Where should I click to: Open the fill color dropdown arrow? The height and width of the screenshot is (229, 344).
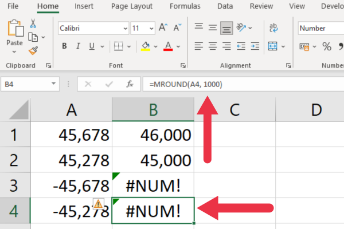[x=155, y=46]
